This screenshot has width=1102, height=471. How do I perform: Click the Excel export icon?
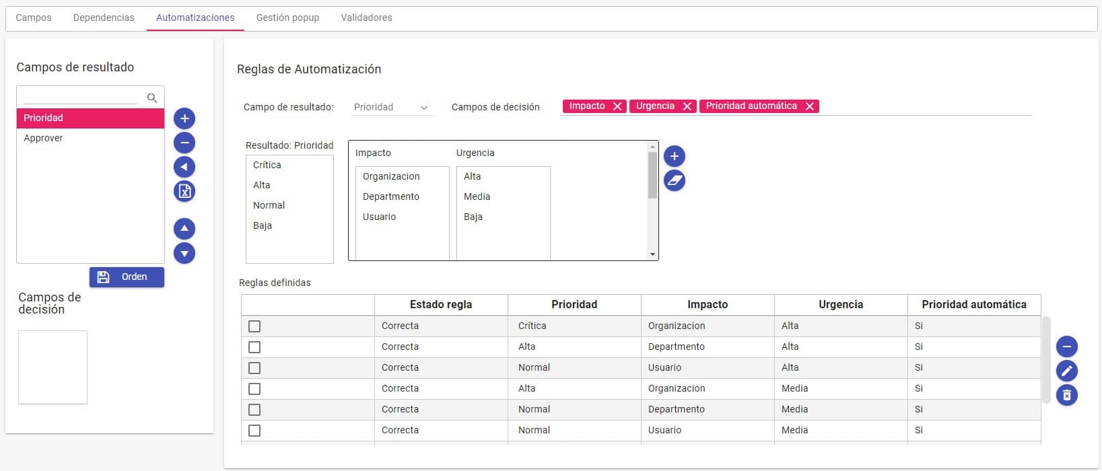(184, 191)
